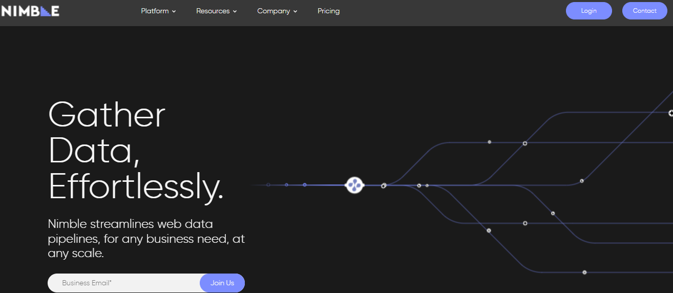Submit with the Join Us button
Screen dimensions: 673x293
point(222,283)
